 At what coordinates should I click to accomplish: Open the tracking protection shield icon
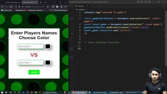point(16,7)
